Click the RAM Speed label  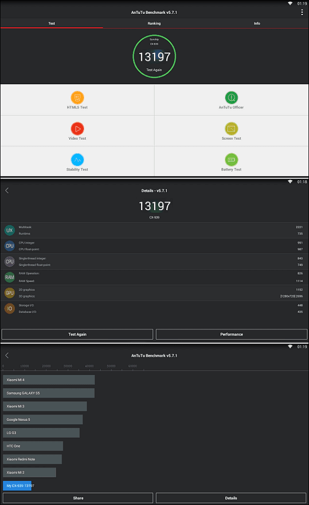pyautogui.click(x=27, y=281)
